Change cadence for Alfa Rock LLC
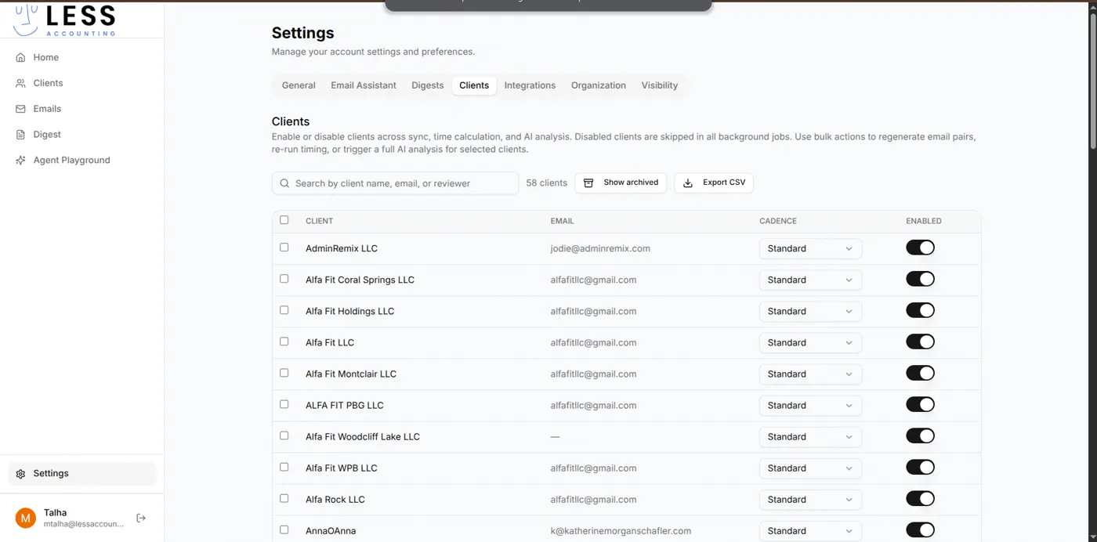This screenshot has width=1097, height=542. [810, 499]
